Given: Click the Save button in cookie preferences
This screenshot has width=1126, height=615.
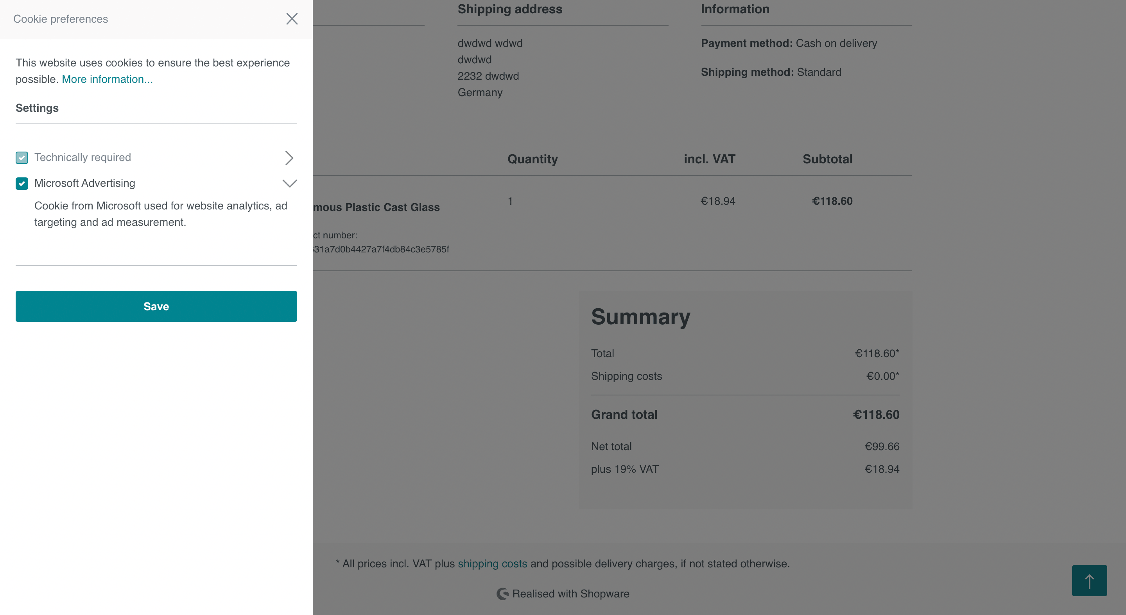Looking at the screenshot, I should (156, 306).
